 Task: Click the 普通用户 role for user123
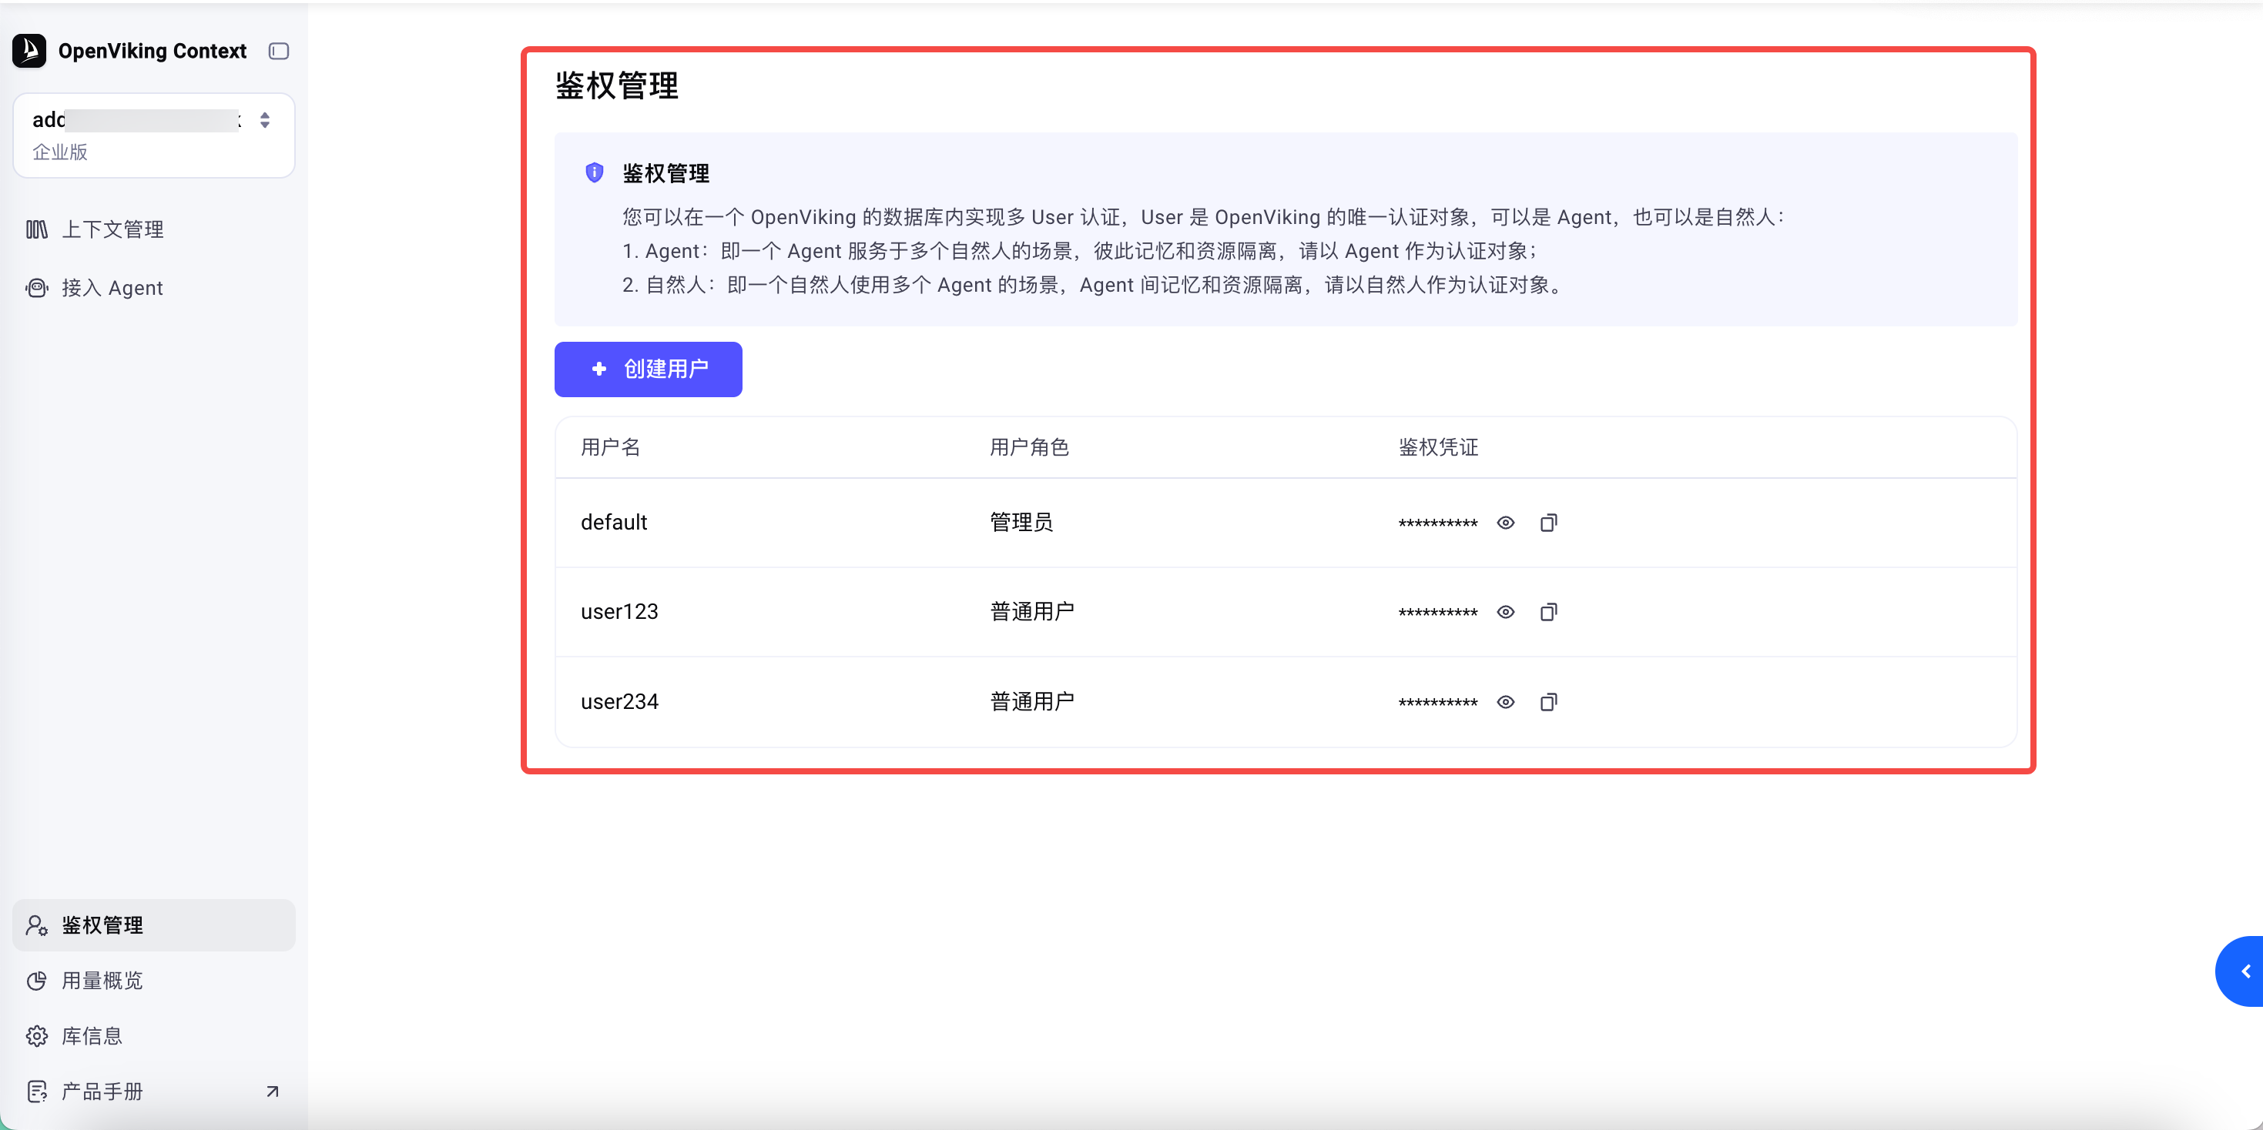1032,612
